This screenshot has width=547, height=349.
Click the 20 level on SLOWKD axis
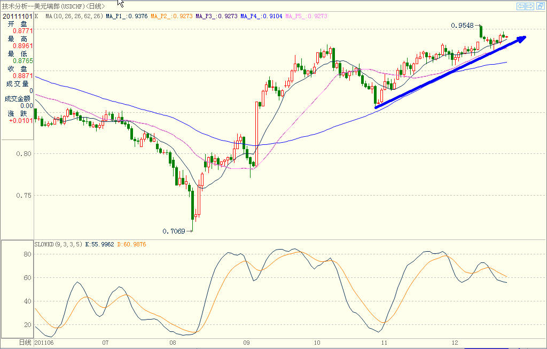pyautogui.click(x=27, y=324)
